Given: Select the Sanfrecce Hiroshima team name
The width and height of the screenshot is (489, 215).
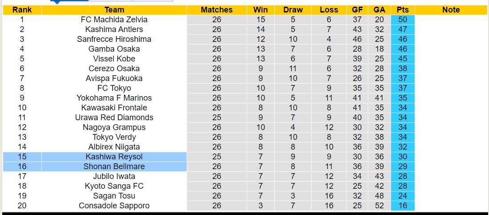Looking at the screenshot, I should click(114, 39).
